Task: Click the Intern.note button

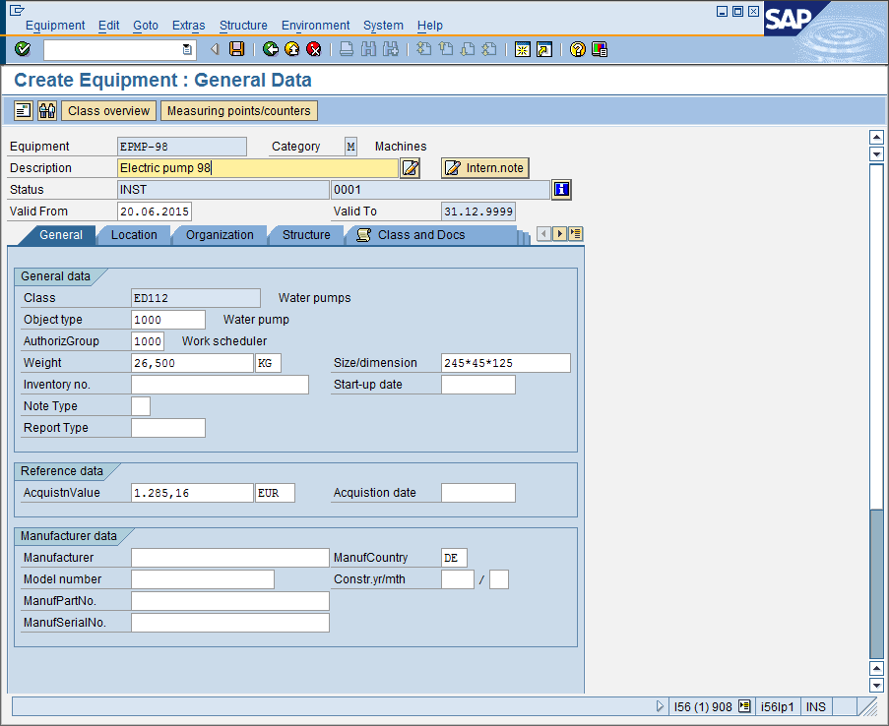Action: click(x=484, y=168)
